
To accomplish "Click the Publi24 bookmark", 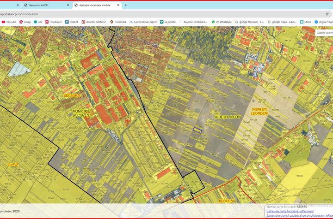I will click(71, 22).
